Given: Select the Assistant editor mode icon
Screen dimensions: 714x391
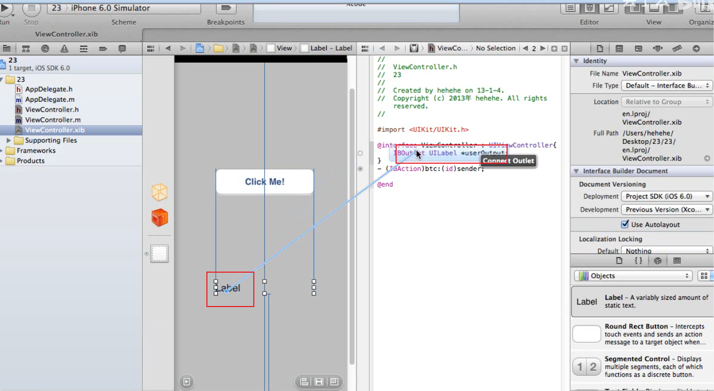Looking at the screenshot, I should tap(589, 8).
